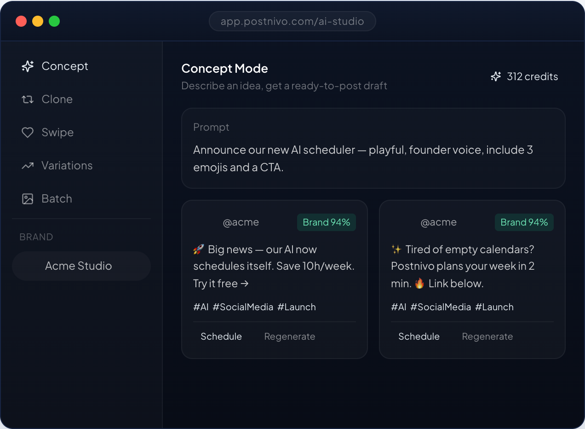
Task: Click the 'Link below.' text
Action: point(456,284)
